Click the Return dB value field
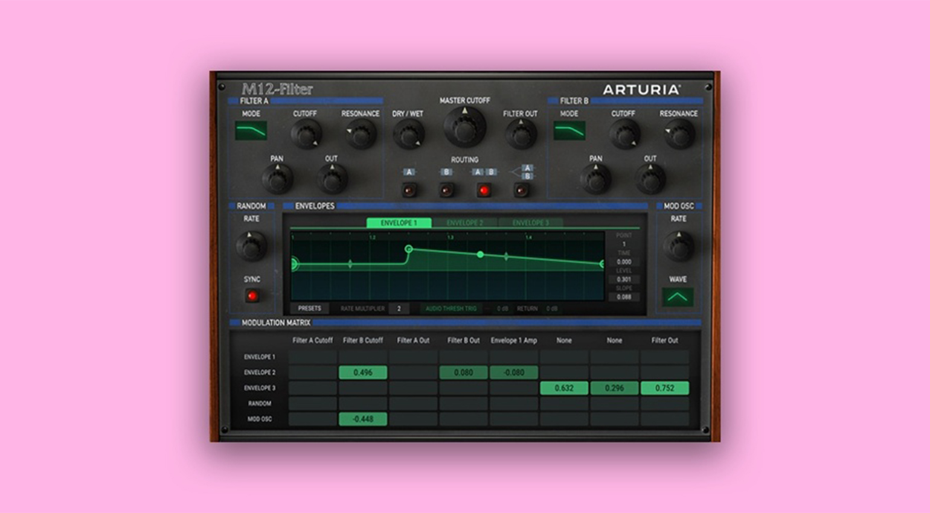 (551, 308)
